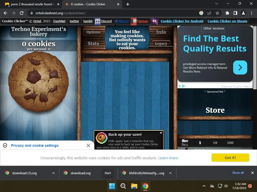
Task: Dismiss the Back up your save notification
Action: (161, 133)
